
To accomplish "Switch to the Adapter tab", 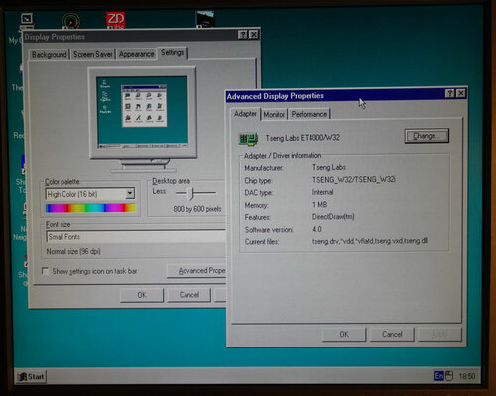I will [x=245, y=114].
